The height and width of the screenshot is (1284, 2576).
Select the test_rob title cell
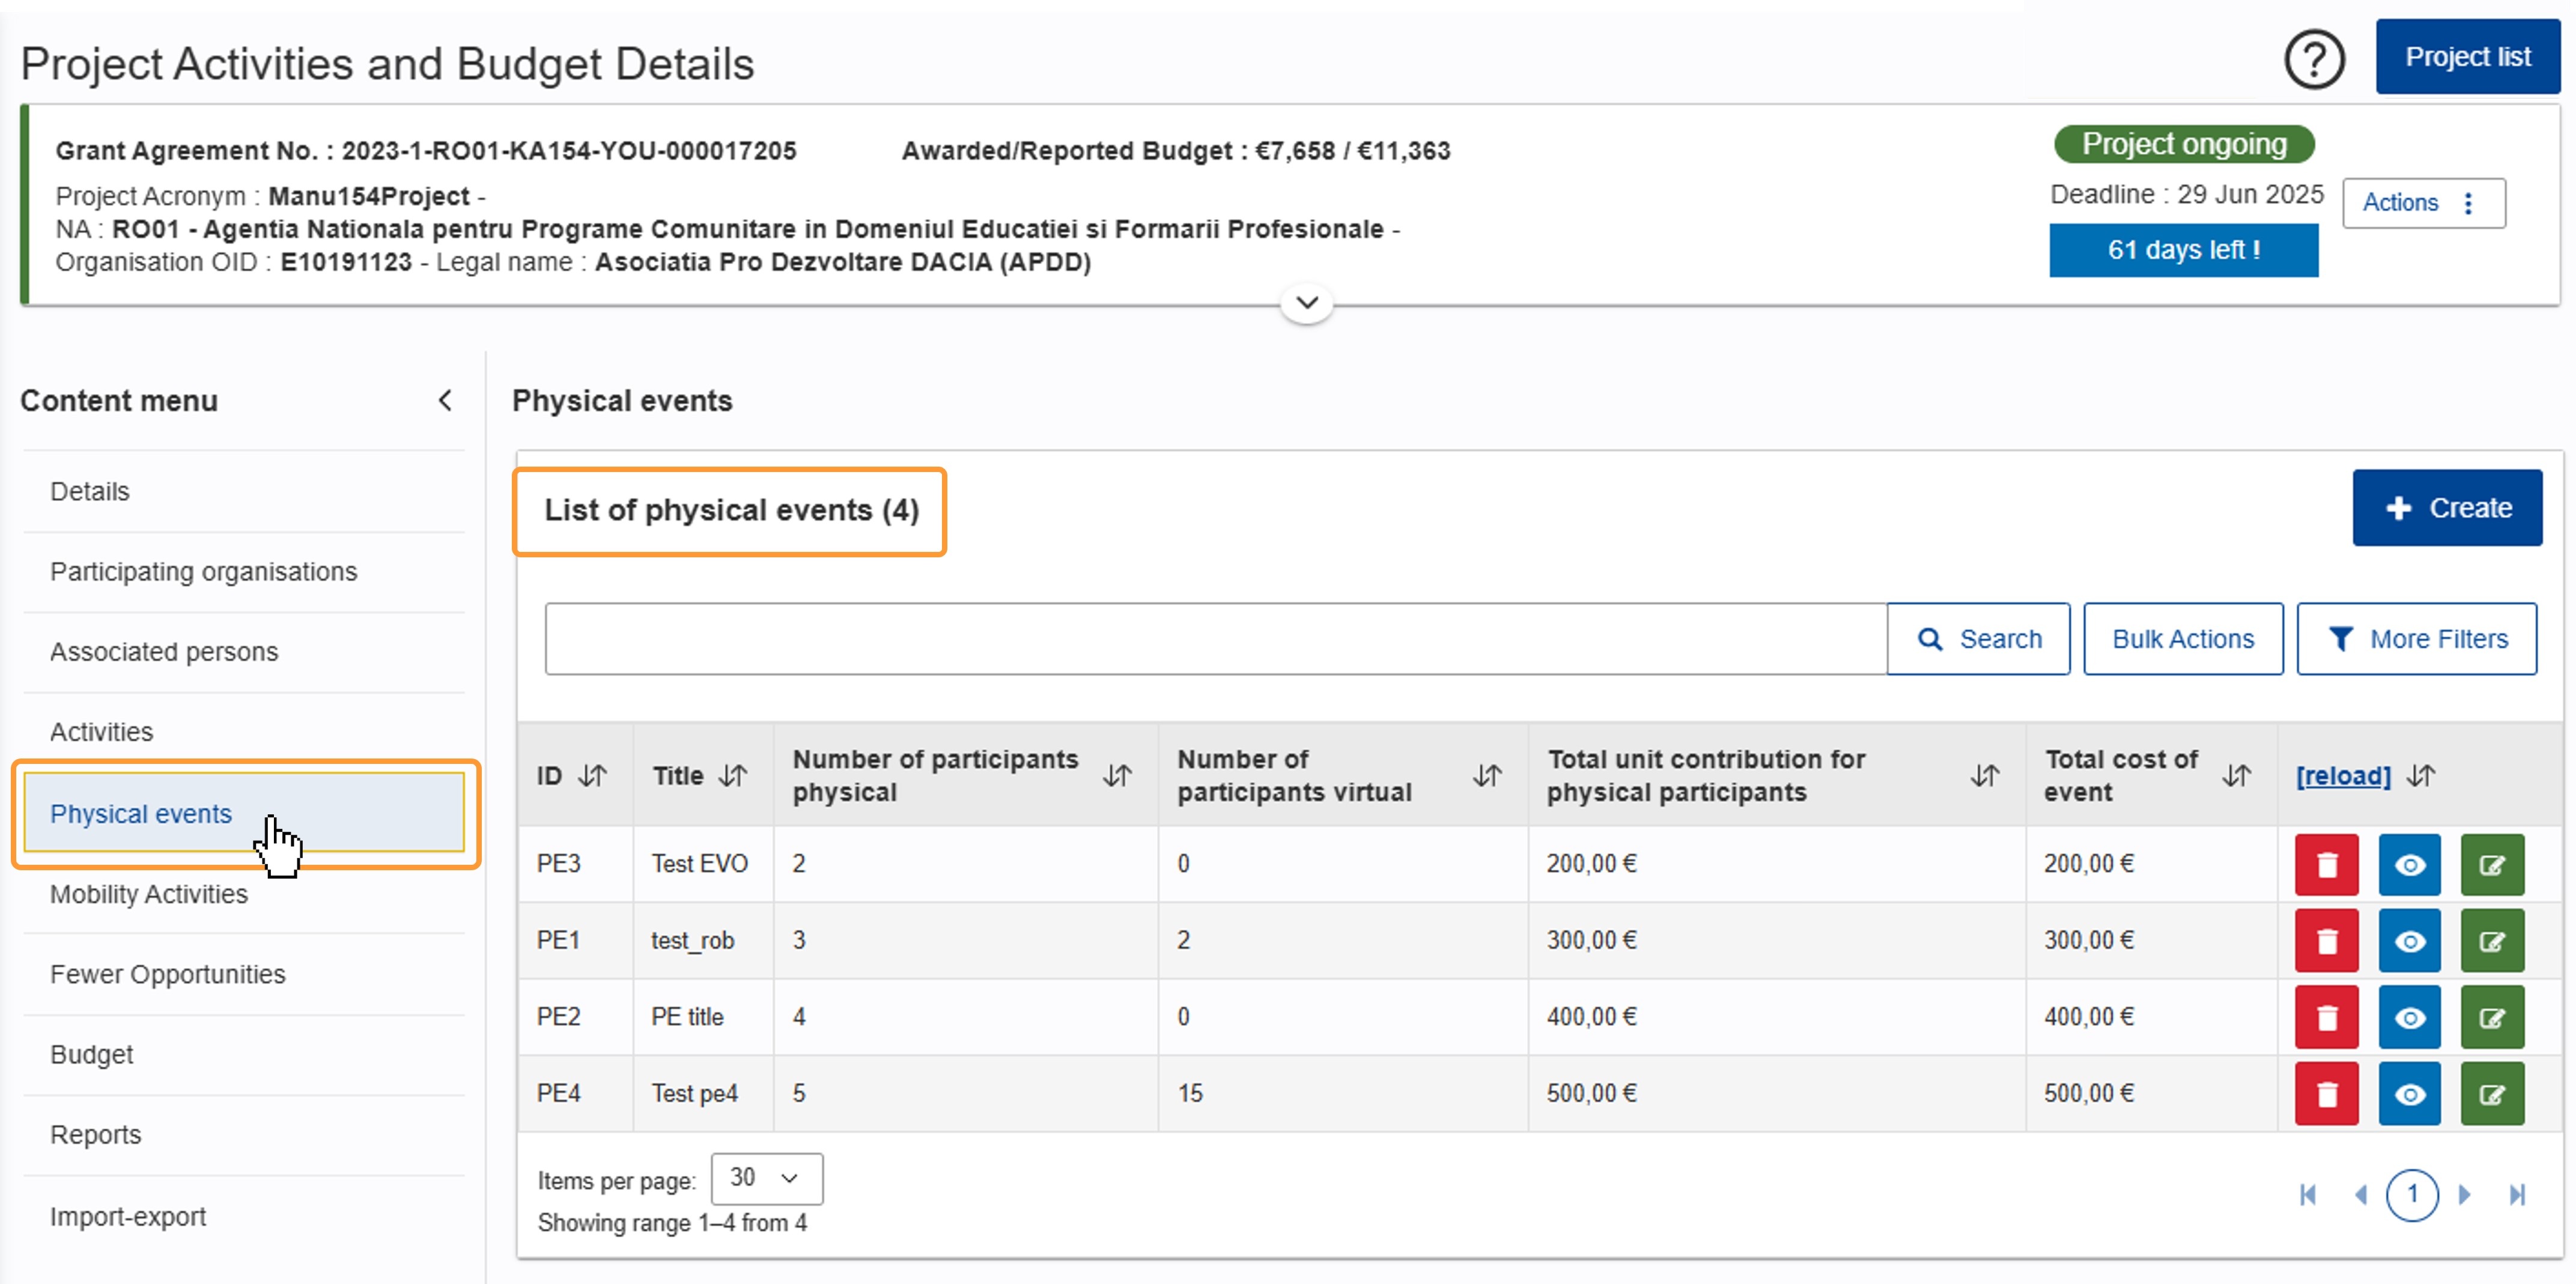pos(702,941)
